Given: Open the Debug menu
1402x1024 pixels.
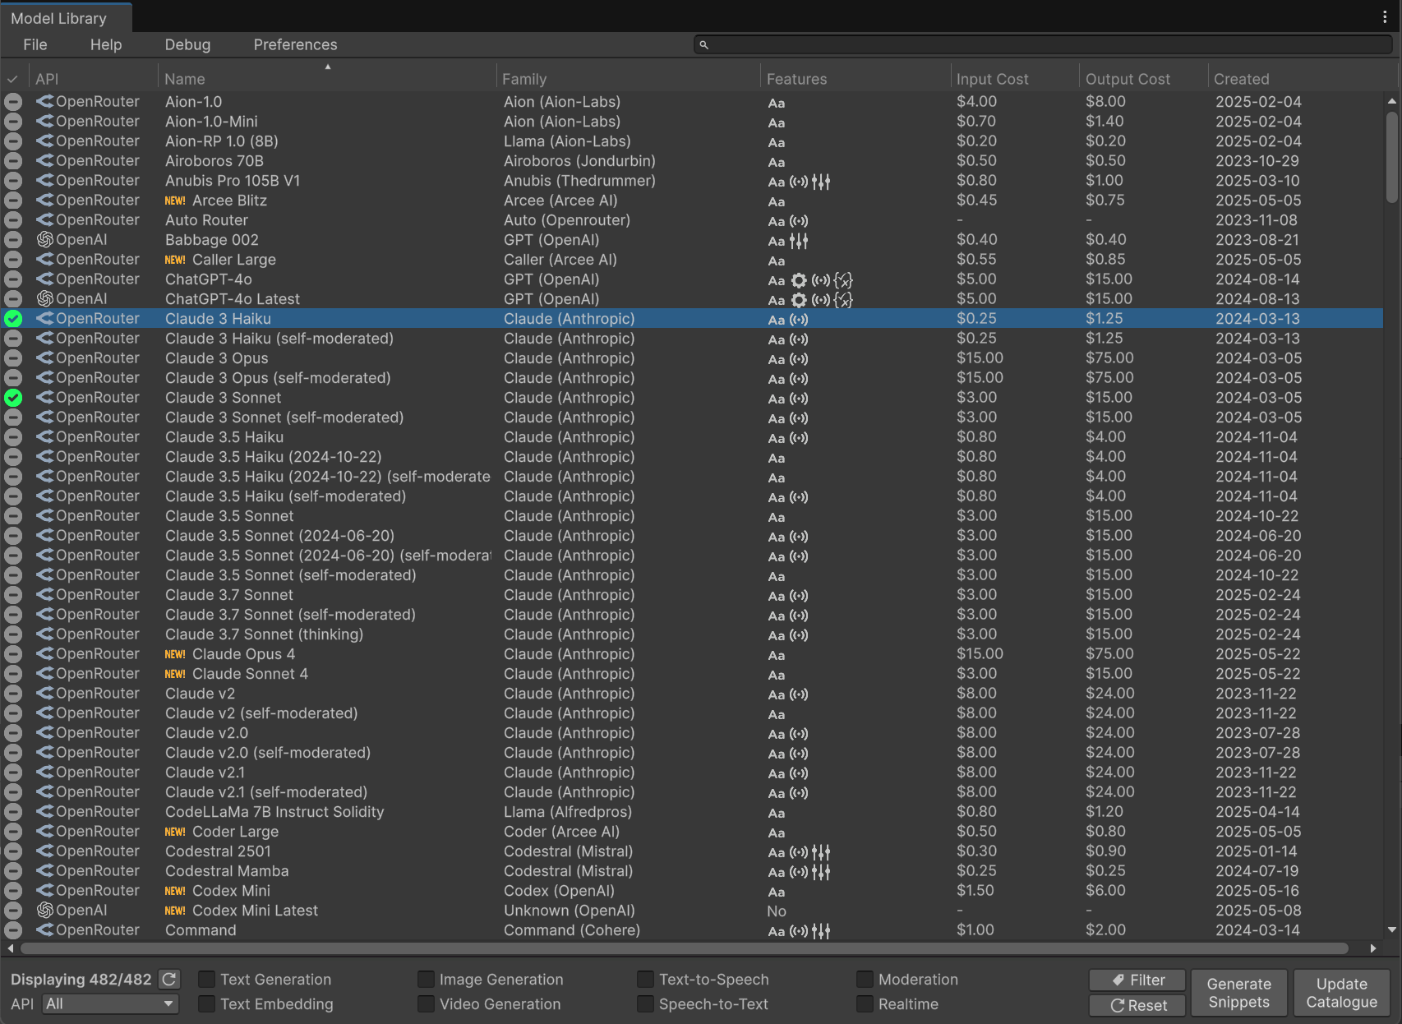Looking at the screenshot, I should coord(187,44).
